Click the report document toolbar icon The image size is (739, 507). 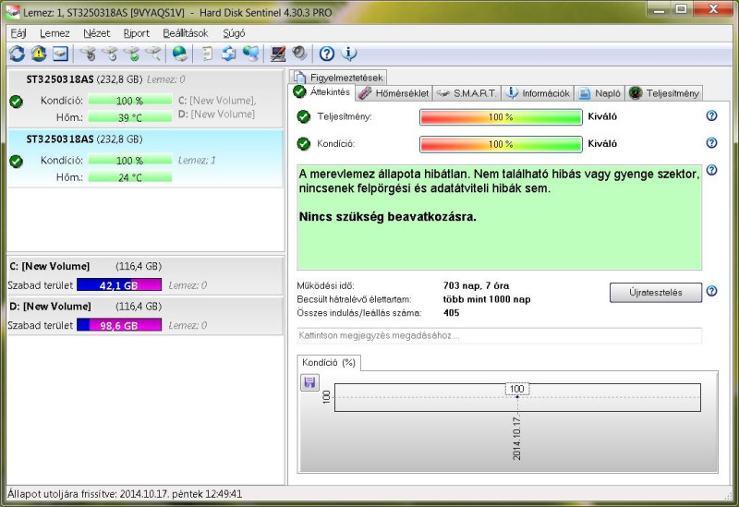[207, 54]
